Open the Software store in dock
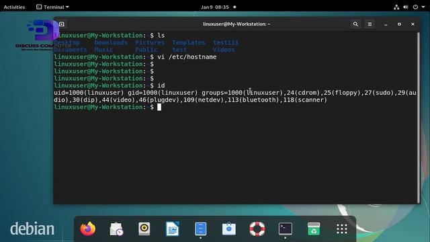The width and height of the screenshot is (430, 242). tap(229, 229)
